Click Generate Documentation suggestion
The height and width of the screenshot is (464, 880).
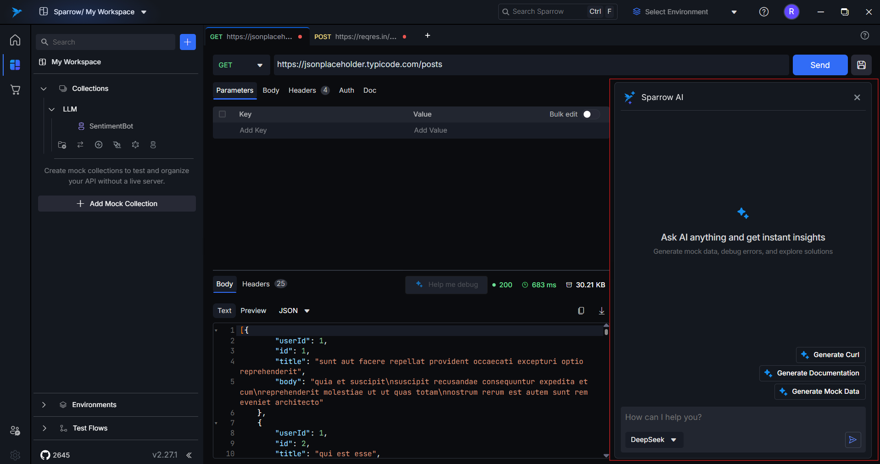[813, 373]
